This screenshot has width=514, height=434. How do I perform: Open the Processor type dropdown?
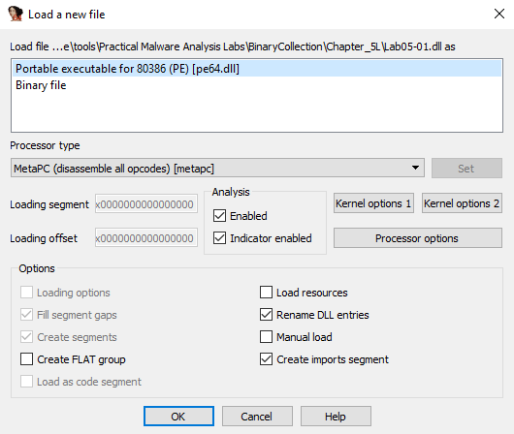click(217, 168)
